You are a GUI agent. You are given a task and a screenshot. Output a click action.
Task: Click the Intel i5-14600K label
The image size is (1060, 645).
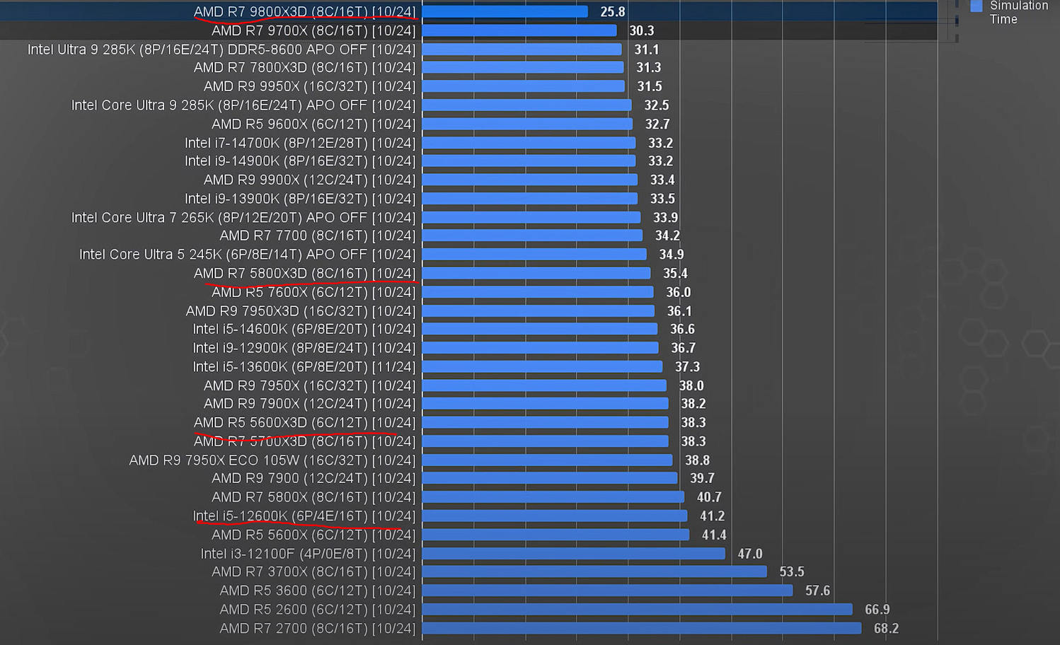point(304,329)
